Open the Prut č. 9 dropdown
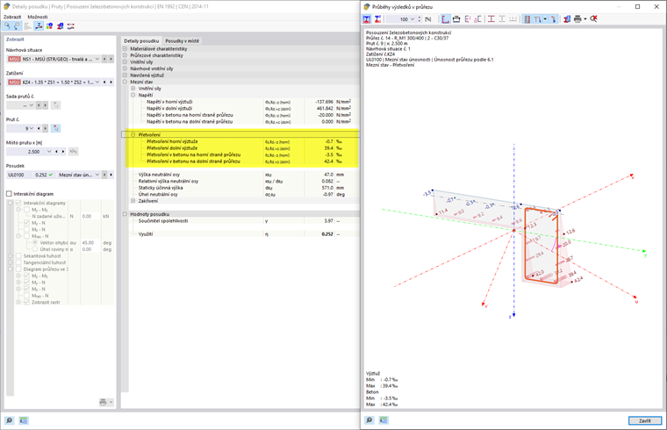 tap(32, 128)
